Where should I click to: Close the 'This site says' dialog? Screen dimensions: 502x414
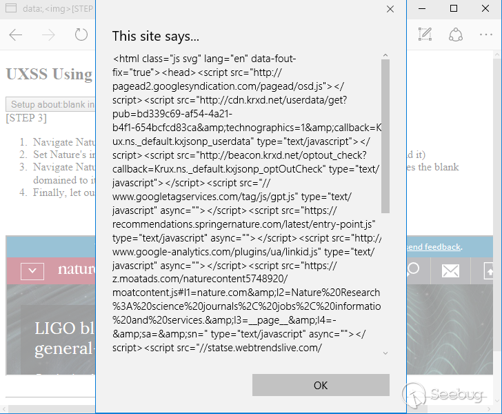point(390,9)
